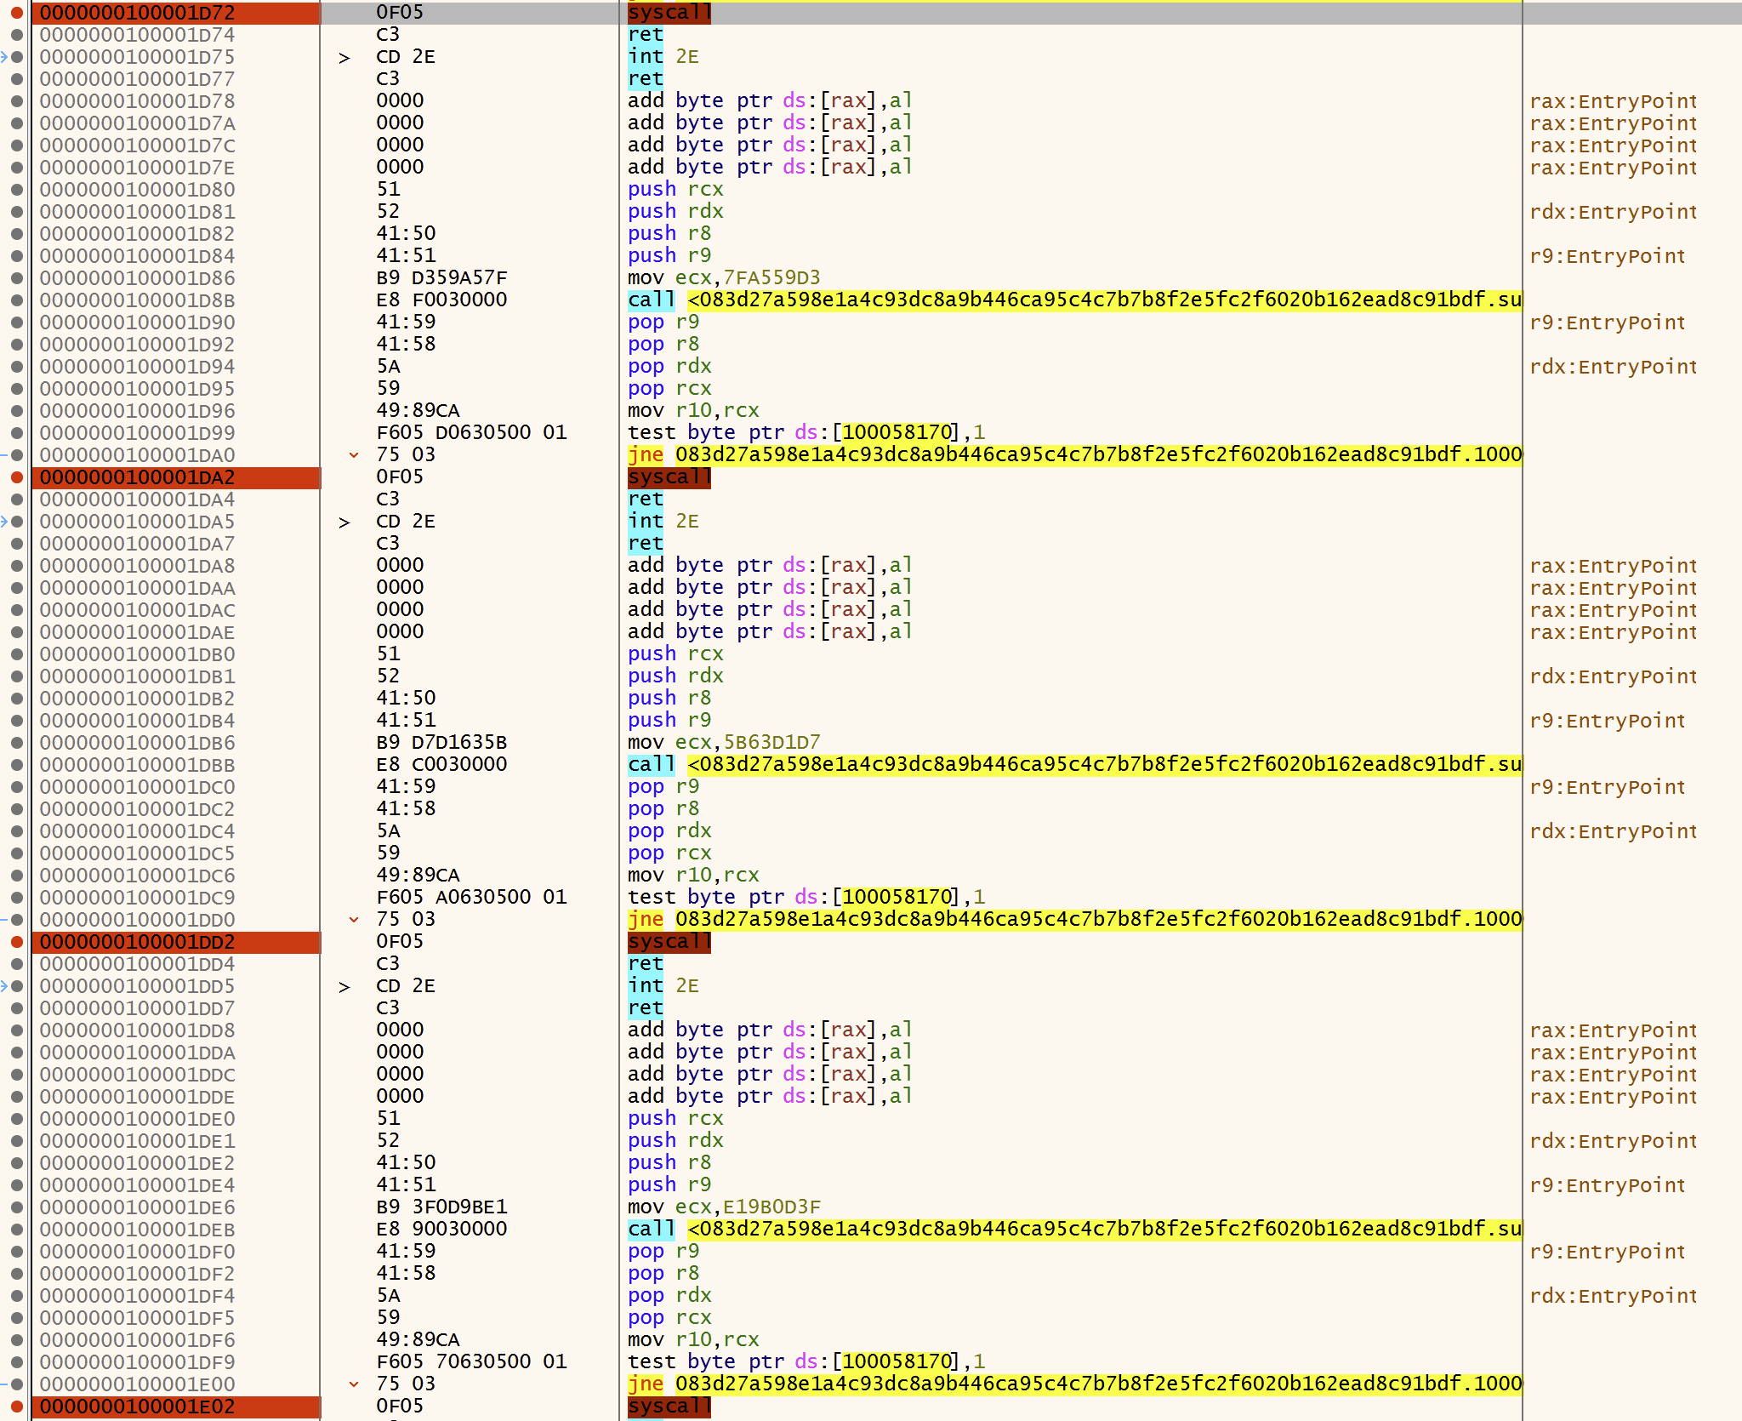Set breakpoint dot at address 0000000100001D8B
This screenshot has width=1742, height=1421.
click(16, 300)
